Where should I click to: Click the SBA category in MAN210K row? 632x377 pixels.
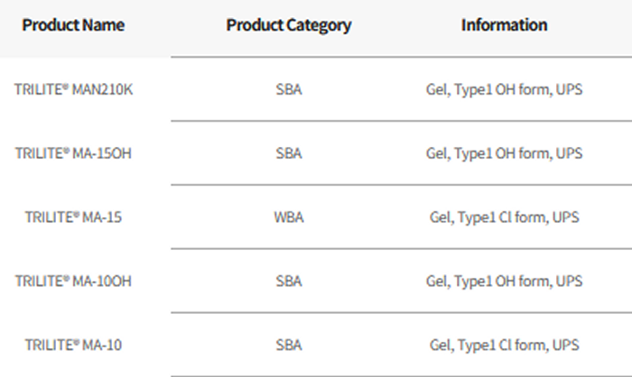pyautogui.click(x=289, y=90)
